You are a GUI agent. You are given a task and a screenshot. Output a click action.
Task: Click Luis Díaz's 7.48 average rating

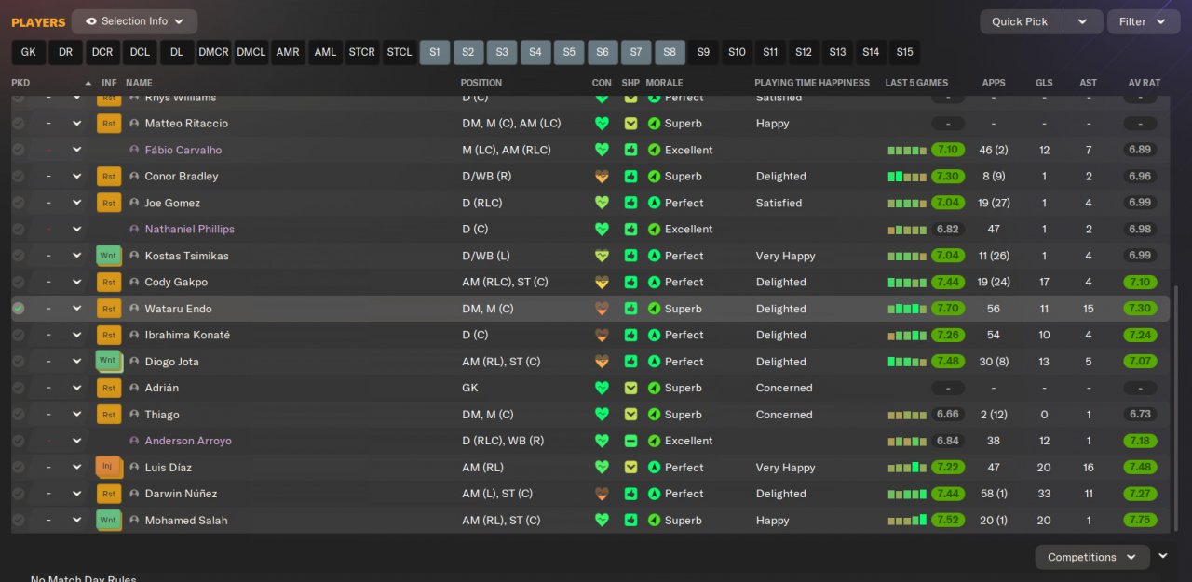click(x=1140, y=467)
